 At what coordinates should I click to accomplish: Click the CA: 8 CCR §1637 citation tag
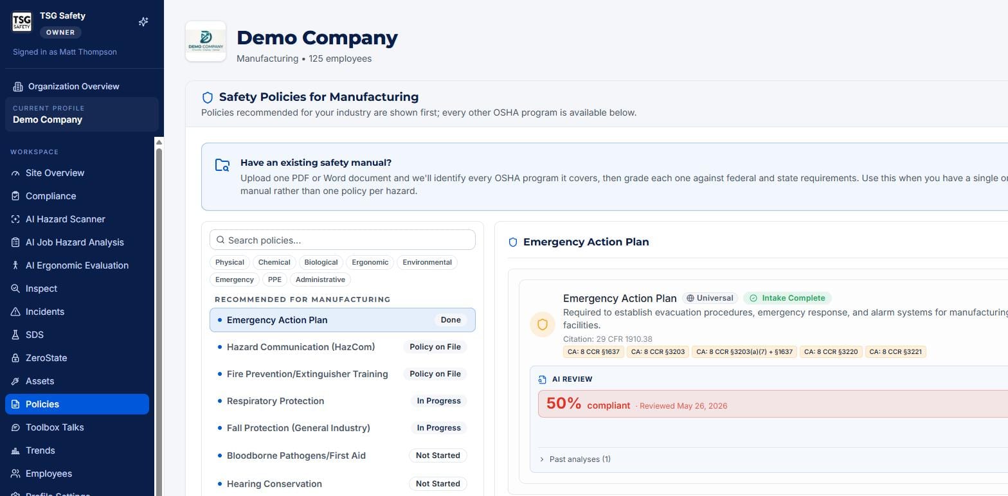[593, 352]
